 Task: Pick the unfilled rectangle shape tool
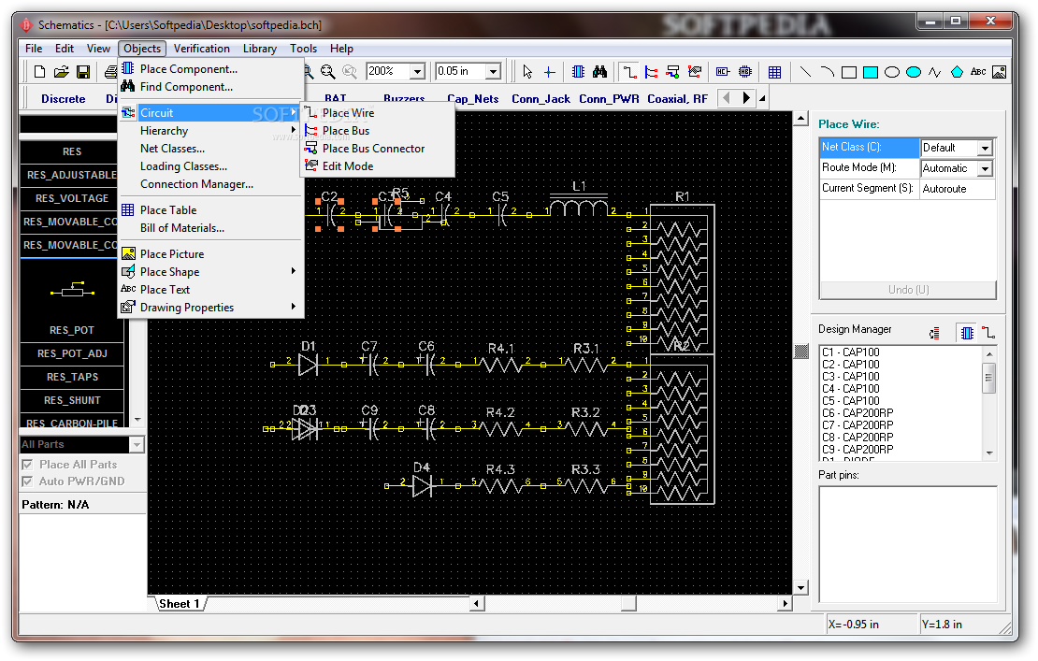point(849,72)
